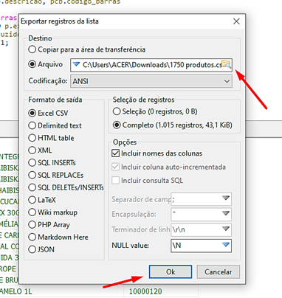Choose SQL DELETEs/INSERTs output format
The width and height of the screenshot is (282, 298).
tap(66, 187)
